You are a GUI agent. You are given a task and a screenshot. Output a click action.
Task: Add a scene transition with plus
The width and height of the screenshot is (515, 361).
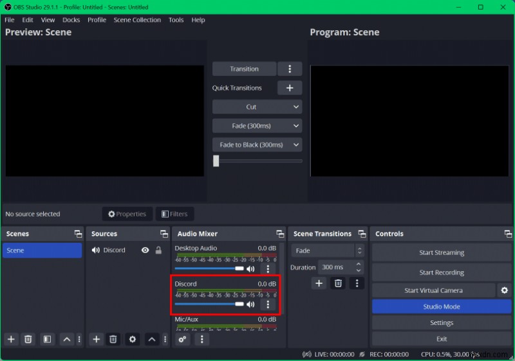(x=319, y=283)
